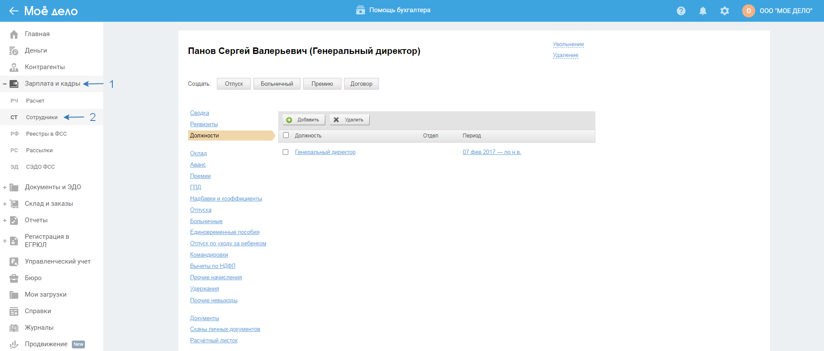Click the Мои загрузки folder icon
Viewport: 824px width, 351px height.
[x=14, y=295]
